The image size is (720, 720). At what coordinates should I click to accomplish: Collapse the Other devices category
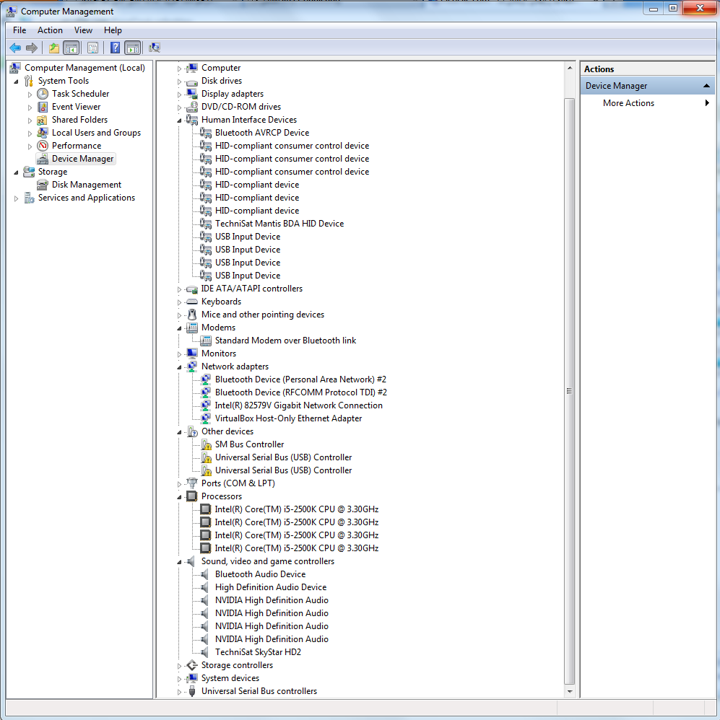pyautogui.click(x=179, y=432)
